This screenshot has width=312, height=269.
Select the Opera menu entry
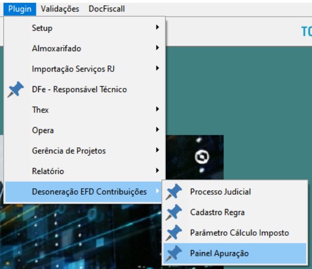[x=85, y=130]
